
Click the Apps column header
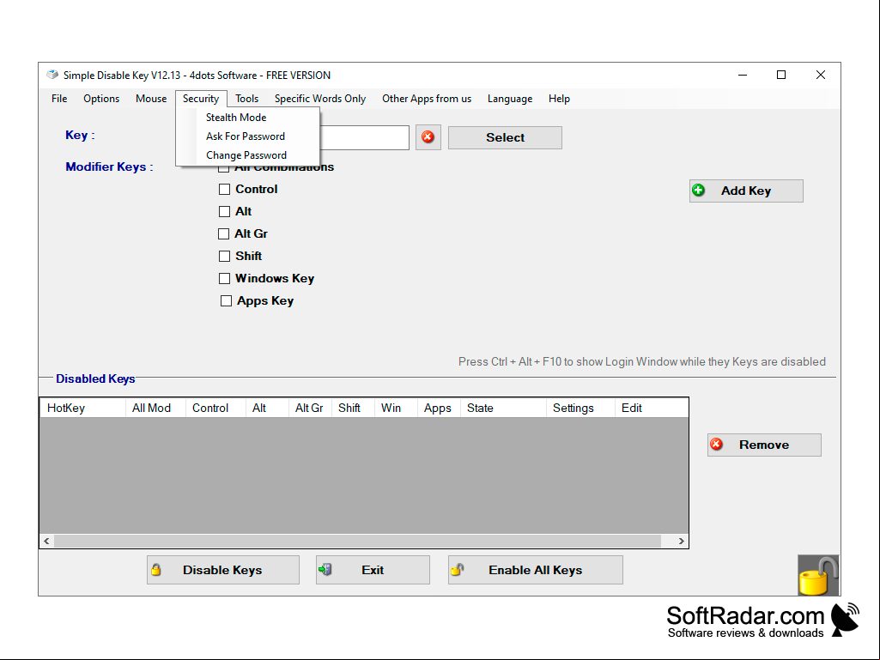click(439, 408)
